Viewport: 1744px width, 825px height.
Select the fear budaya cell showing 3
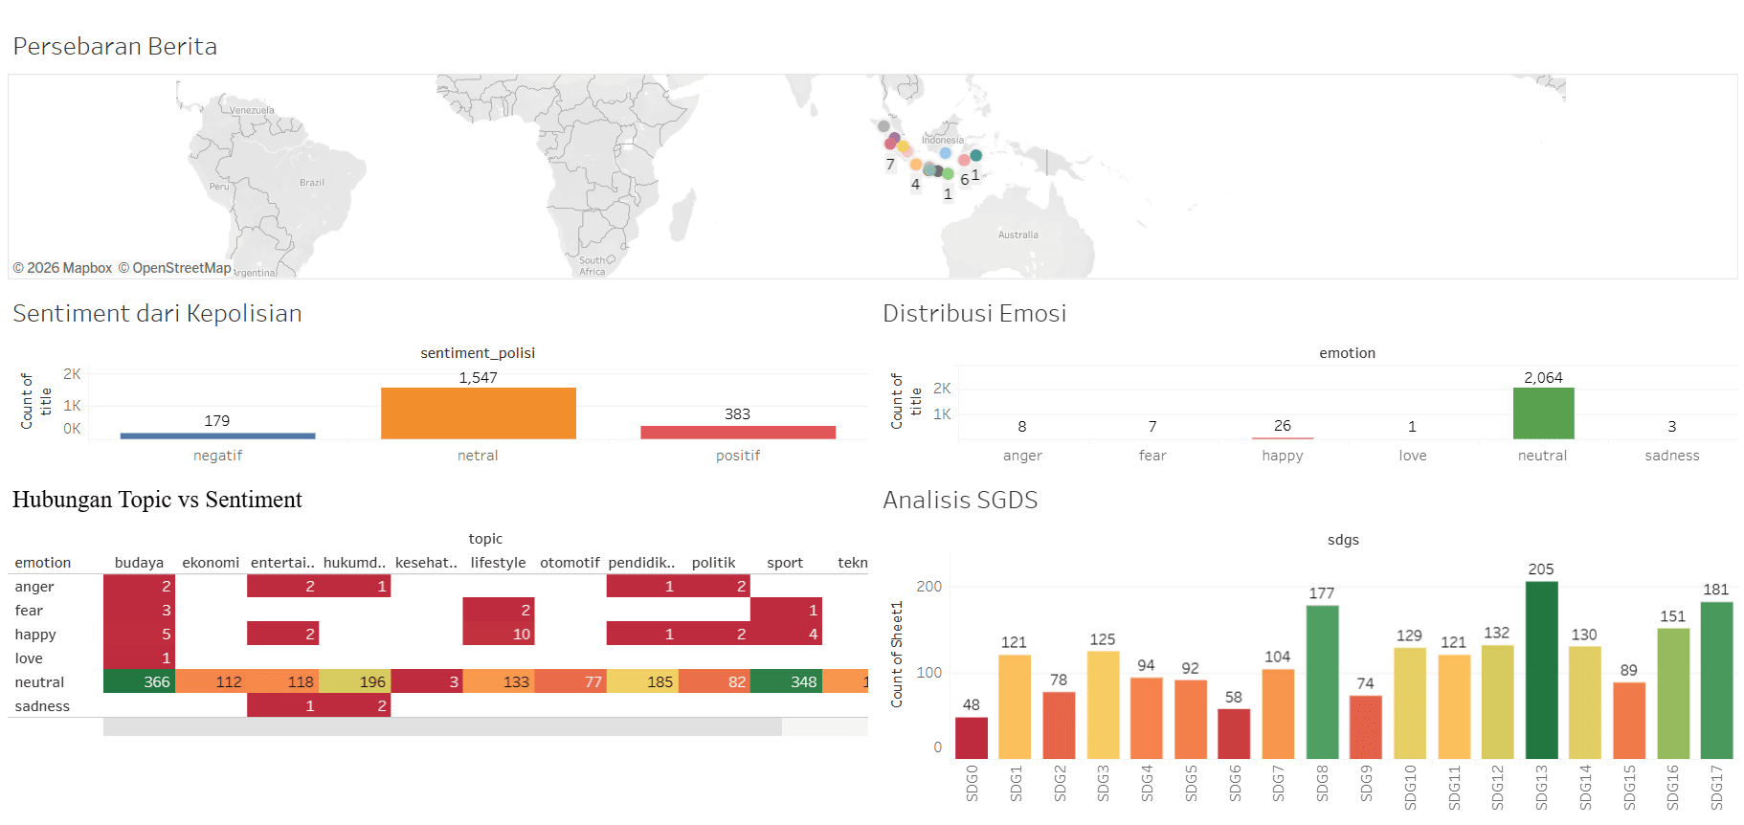point(139,610)
